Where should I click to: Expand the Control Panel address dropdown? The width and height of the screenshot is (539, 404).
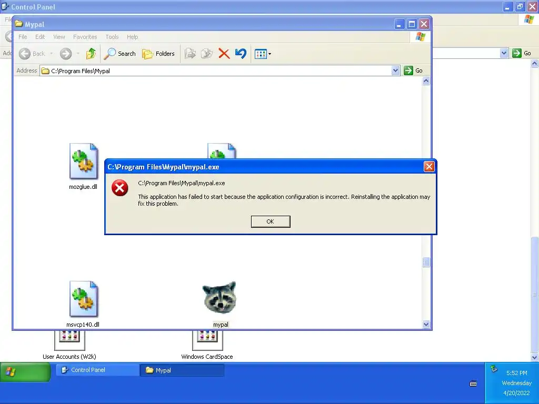pos(504,53)
